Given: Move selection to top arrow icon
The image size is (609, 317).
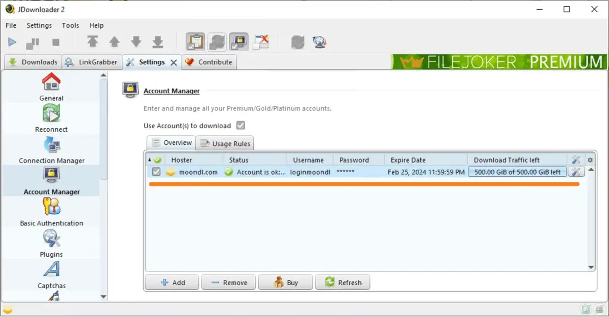Looking at the screenshot, I should pos(92,42).
